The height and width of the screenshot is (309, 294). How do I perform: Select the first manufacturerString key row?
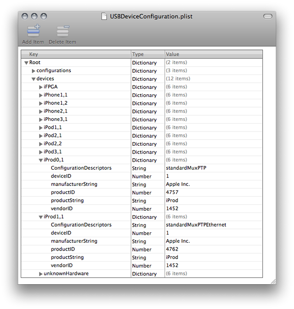74,184
